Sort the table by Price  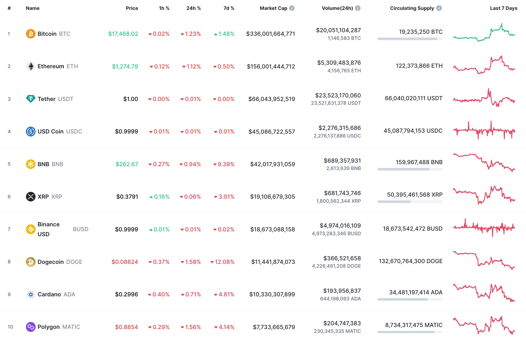click(x=132, y=8)
